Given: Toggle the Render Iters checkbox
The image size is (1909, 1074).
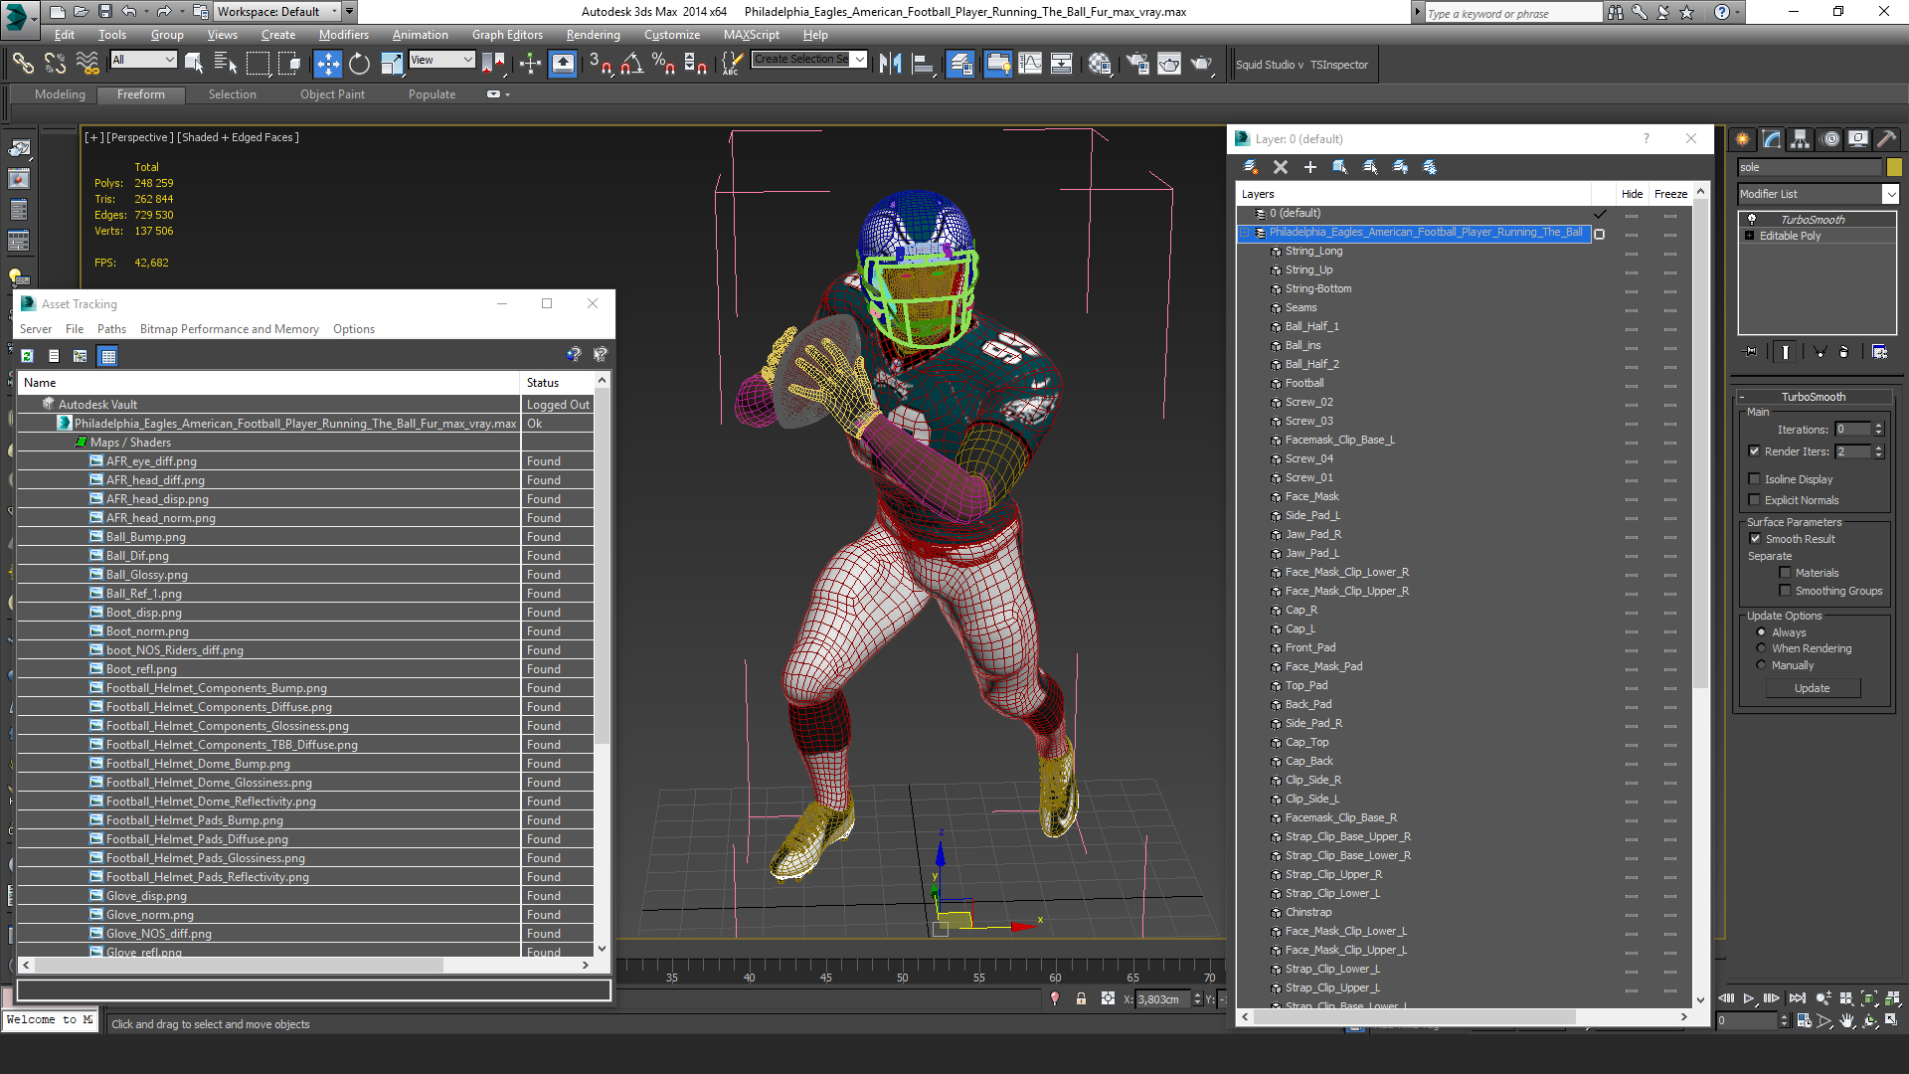Looking at the screenshot, I should 1755,451.
